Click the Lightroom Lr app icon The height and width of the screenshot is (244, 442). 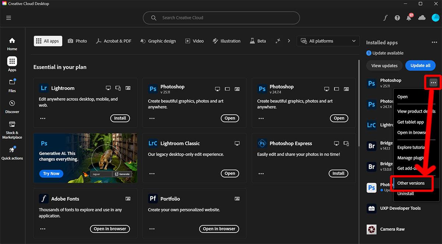click(43, 88)
